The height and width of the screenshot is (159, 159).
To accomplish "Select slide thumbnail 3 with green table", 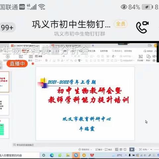I will [x=4, y=128].
